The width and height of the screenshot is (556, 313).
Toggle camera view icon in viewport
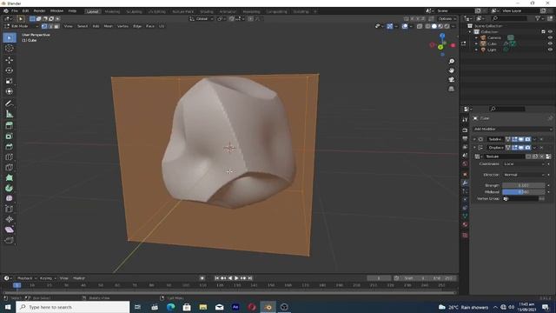[452, 79]
